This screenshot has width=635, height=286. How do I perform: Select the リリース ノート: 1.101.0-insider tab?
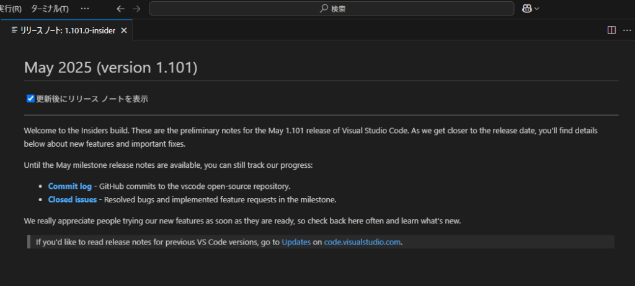point(67,30)
